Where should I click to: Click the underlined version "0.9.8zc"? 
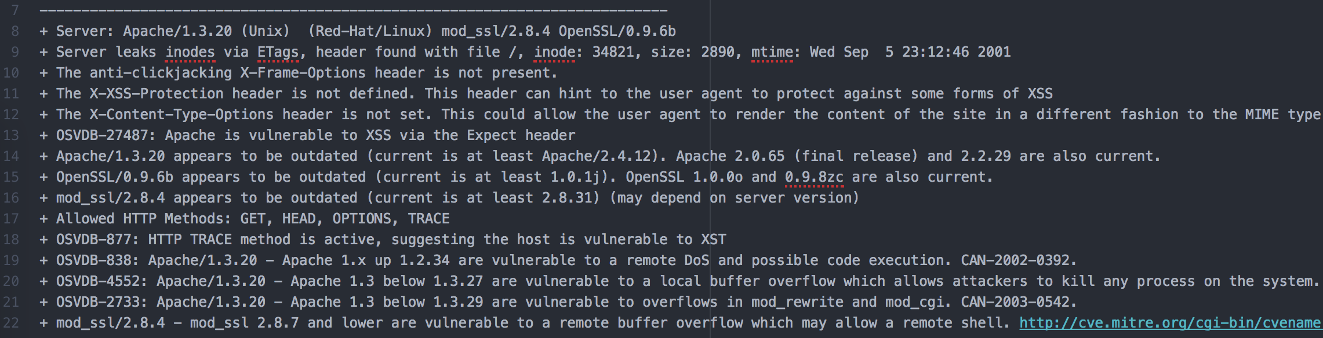click(x=814, y=177)
